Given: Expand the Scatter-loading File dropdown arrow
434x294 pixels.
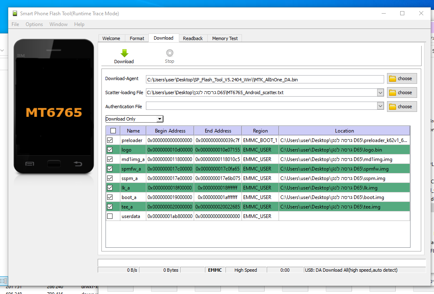Looking at the screenshot, I should (380, 92).
